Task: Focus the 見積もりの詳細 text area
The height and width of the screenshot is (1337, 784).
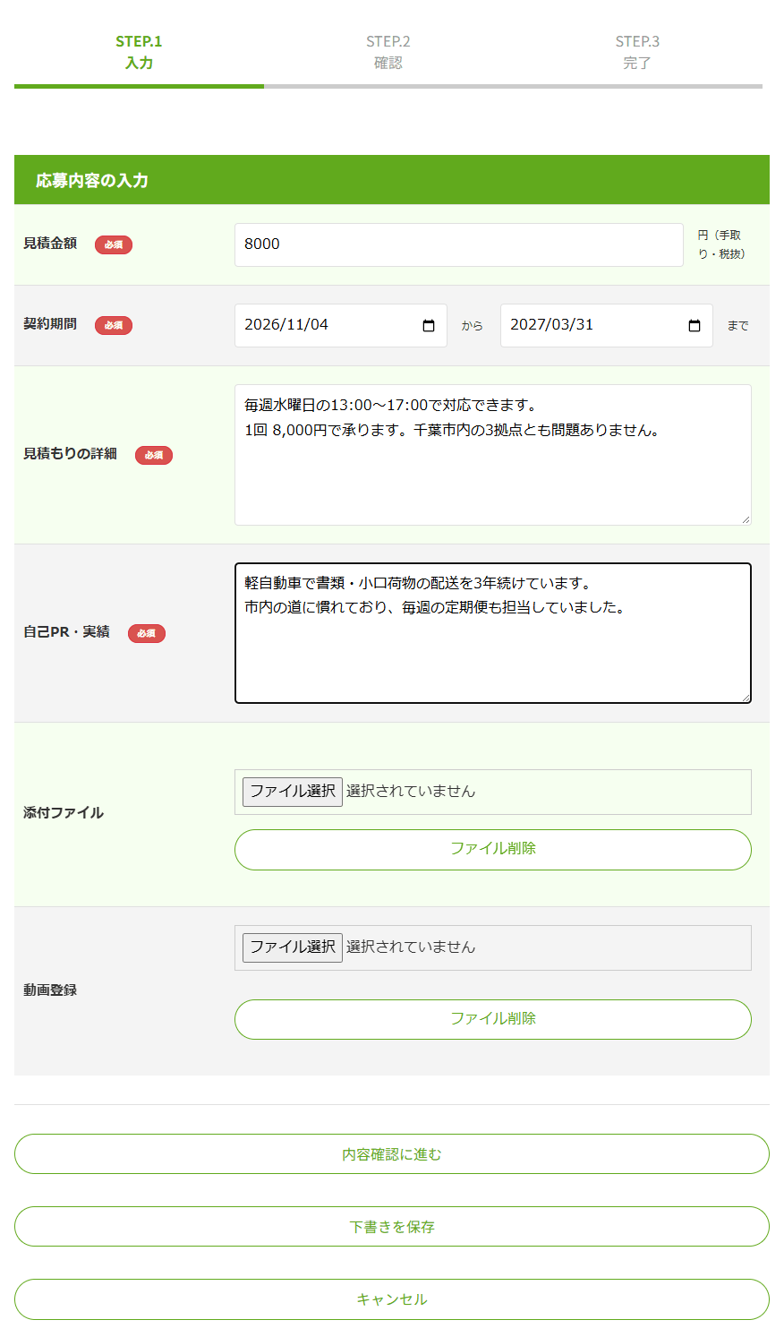Action: pyautogui.click(x=493, y=455)
